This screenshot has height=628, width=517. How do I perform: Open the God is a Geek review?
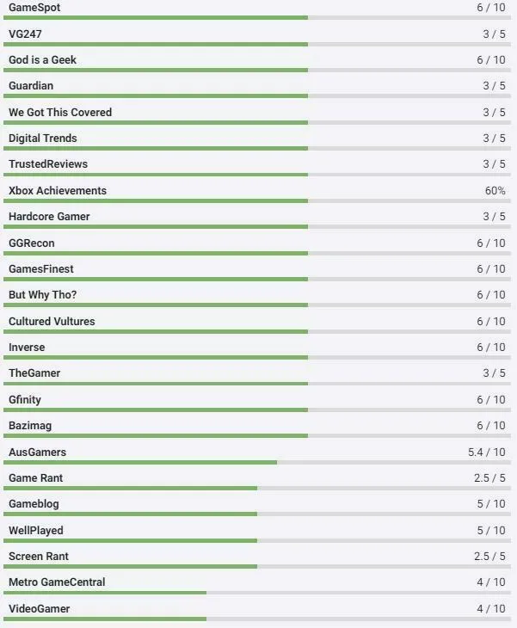pos(42,59)
